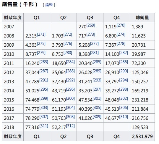This screenshot has width=159, height=144.
Task: Follow footnote link [272]
Action: (x=68, y=35)
